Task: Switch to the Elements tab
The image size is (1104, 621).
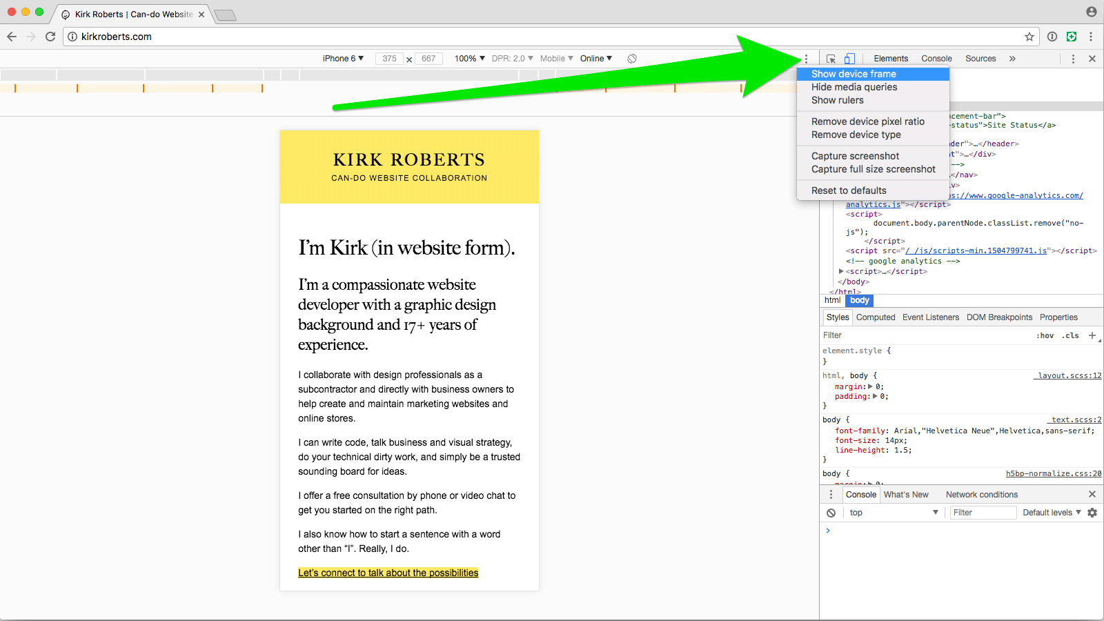Action: point(891,59)
